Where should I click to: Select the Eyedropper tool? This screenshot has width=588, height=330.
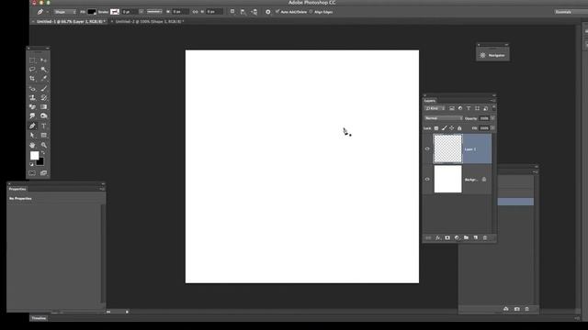[44, 79]
